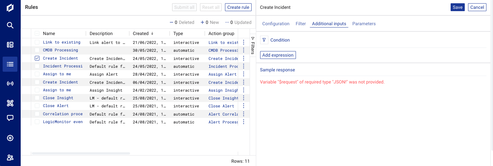Check the CMDB Processing row checkbox
This screenshot has height=166, width=493.
(37, 50)
